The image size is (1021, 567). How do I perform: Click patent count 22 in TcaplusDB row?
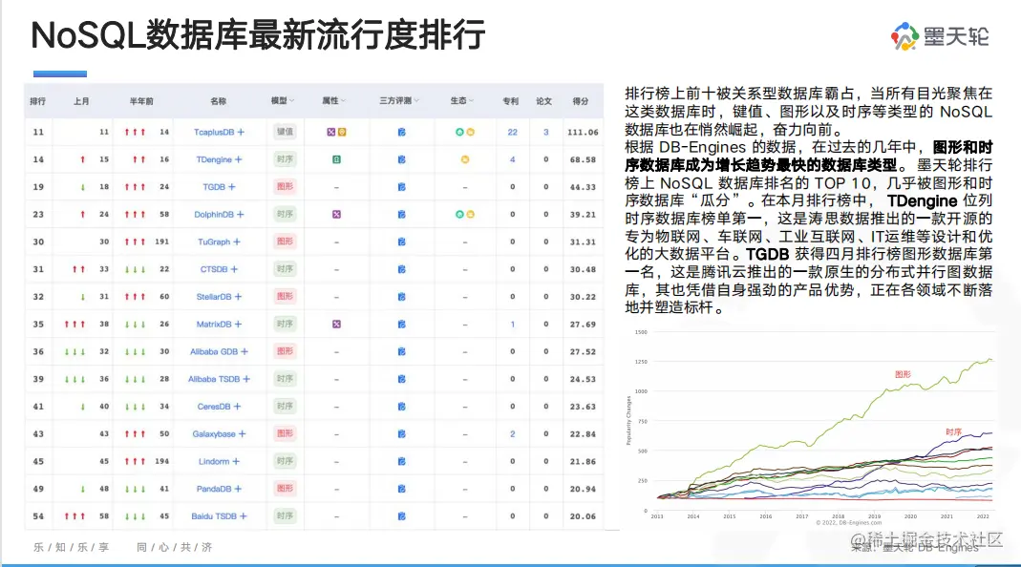513,132
